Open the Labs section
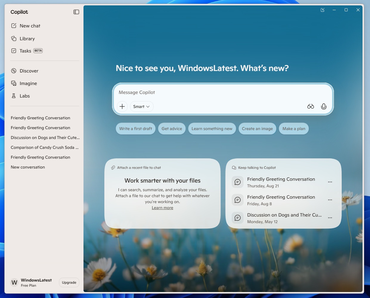The image size is (370, 298). pos(24,96)
